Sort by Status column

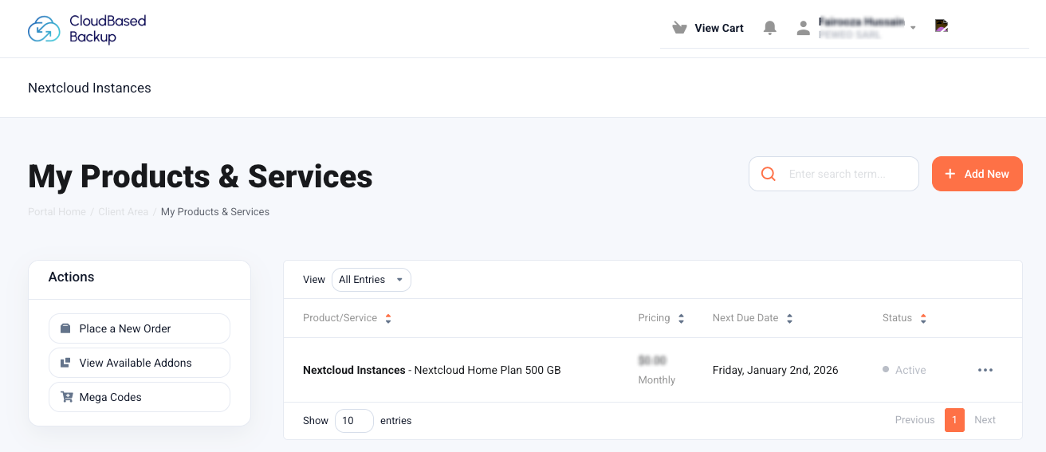[x=904, y=318]
